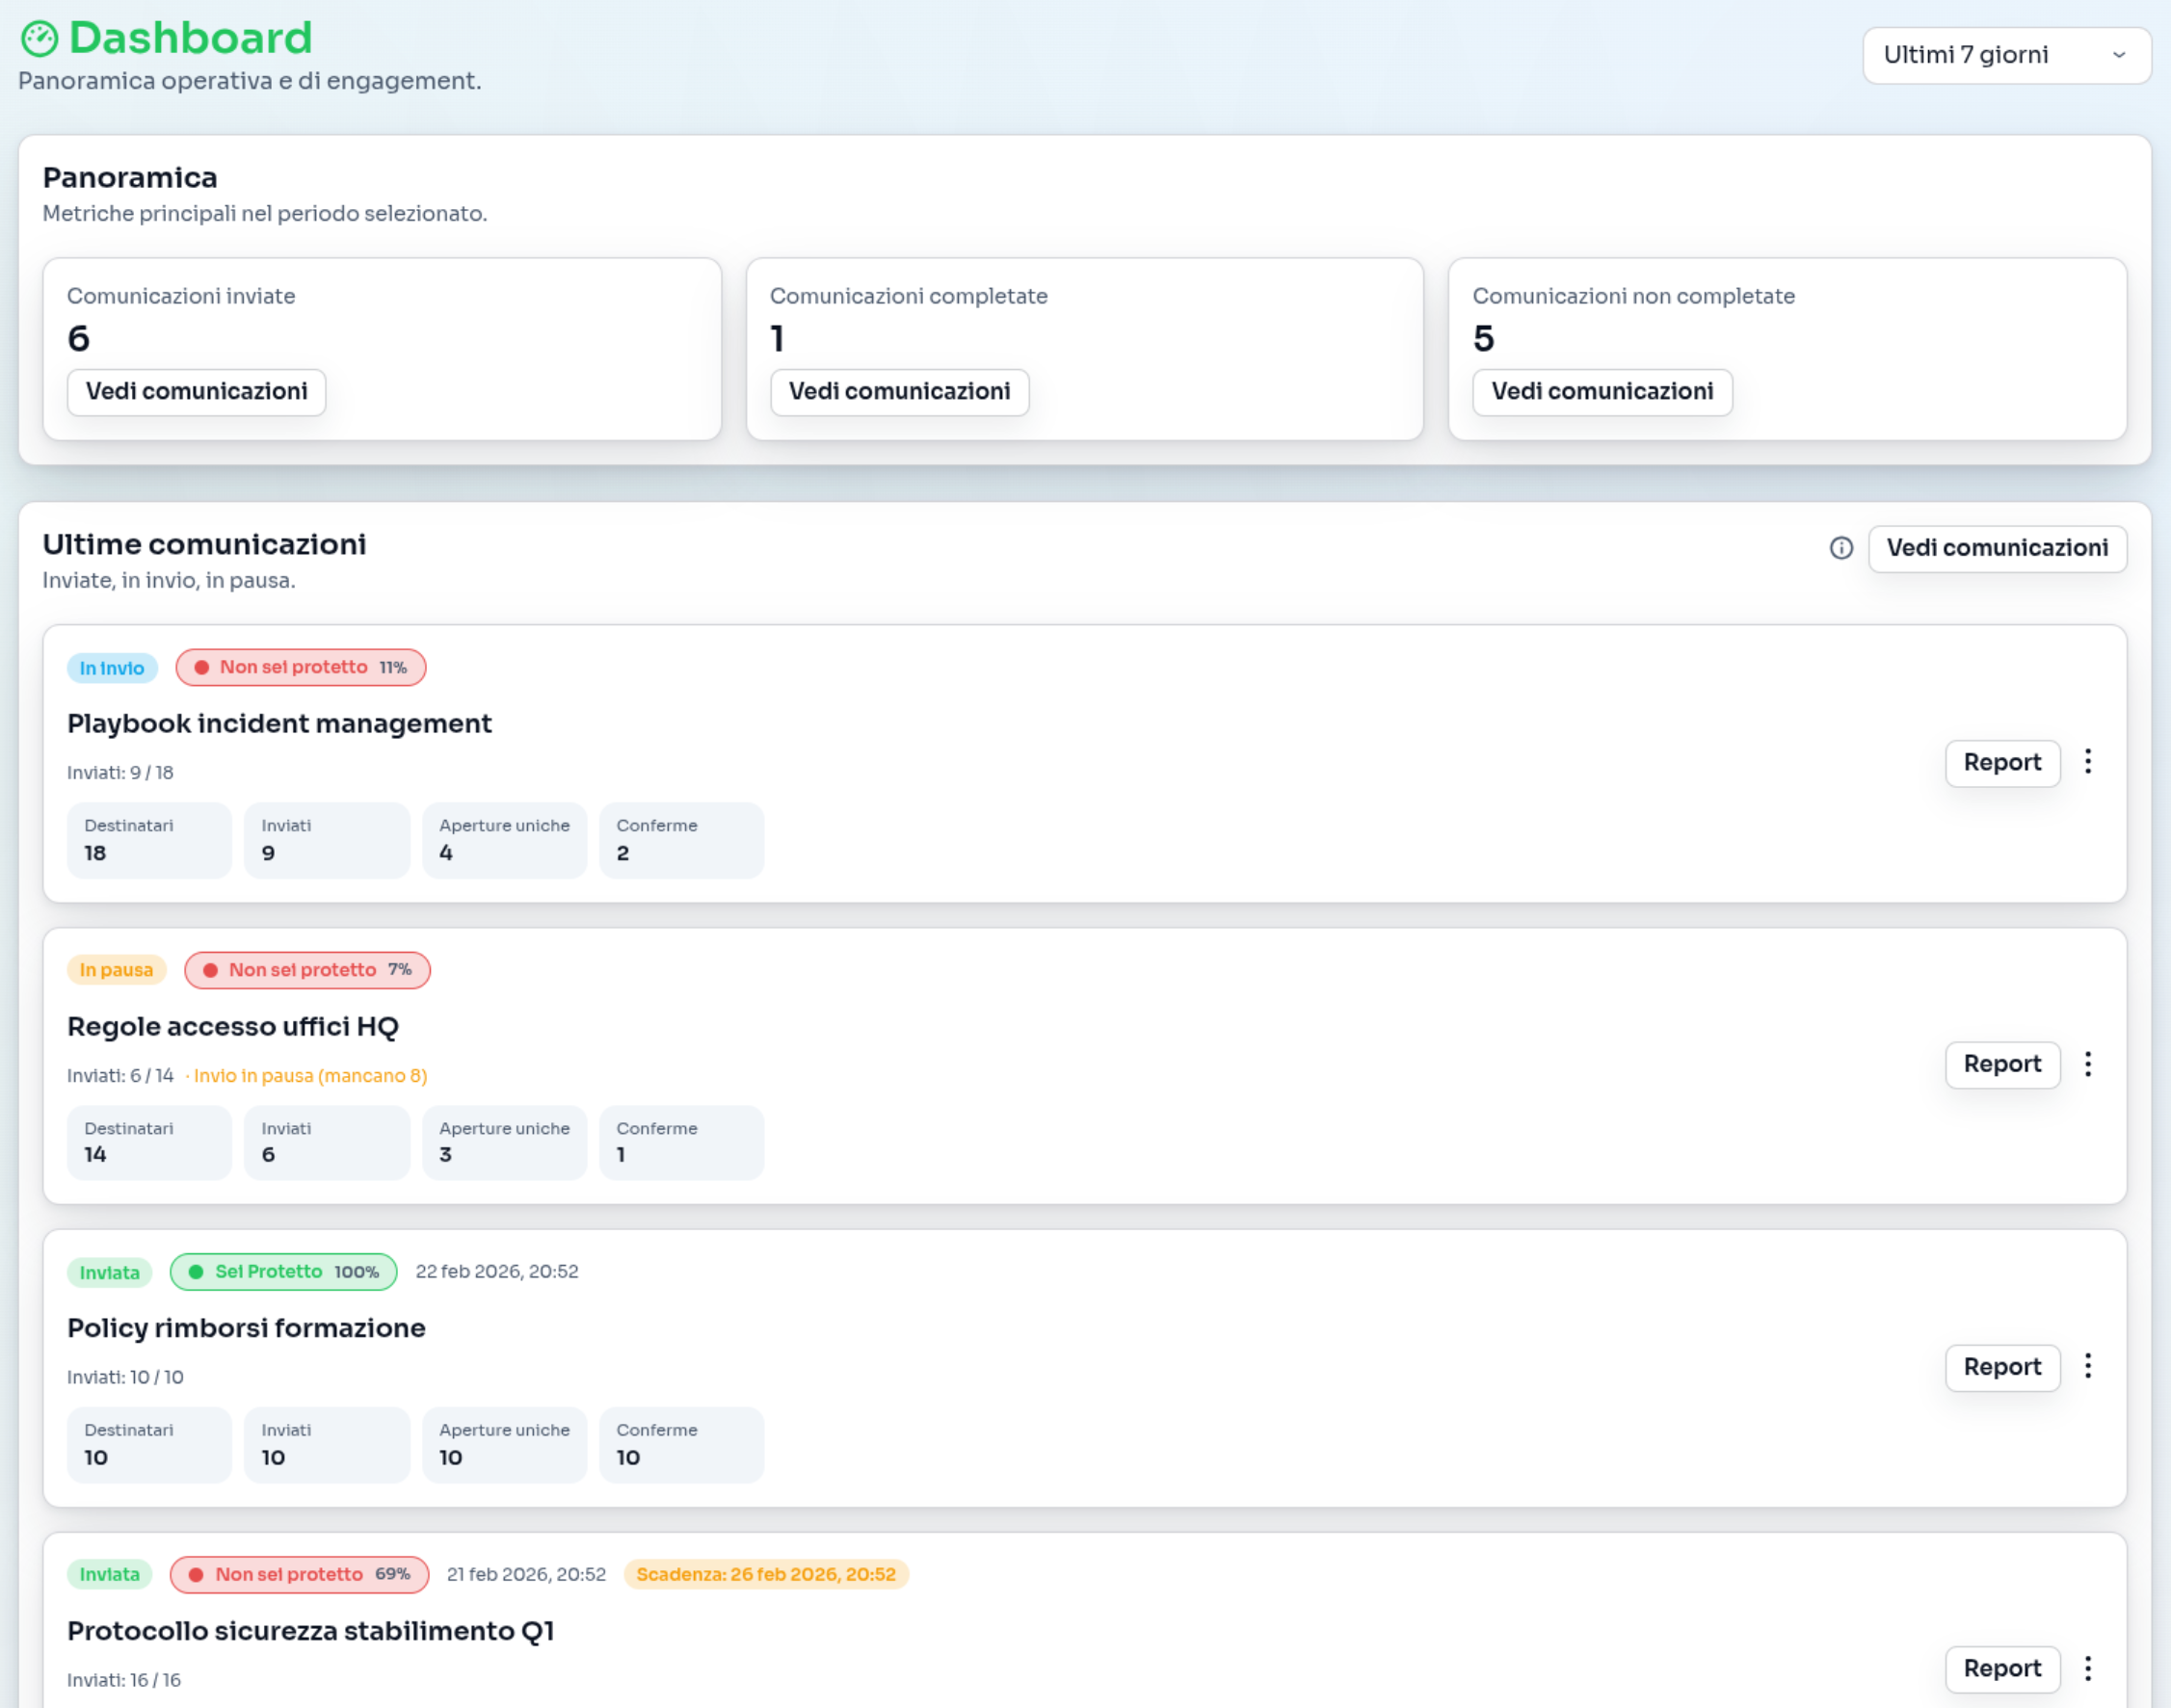
Task: Click the Dashboard gauge icon
Action: 40,39
